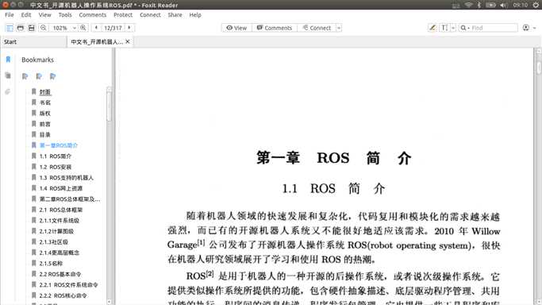Screen dimensions: 542x305
Task: Click the first bookmark toolbar icon
Action: [x=25, y=76]
